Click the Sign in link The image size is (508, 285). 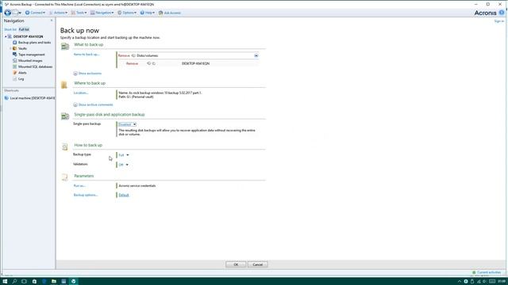tap(499, 21)
